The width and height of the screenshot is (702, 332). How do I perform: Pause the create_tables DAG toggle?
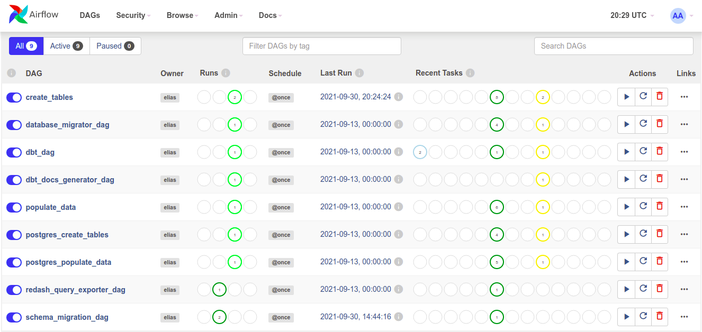[x=14, y=97]
